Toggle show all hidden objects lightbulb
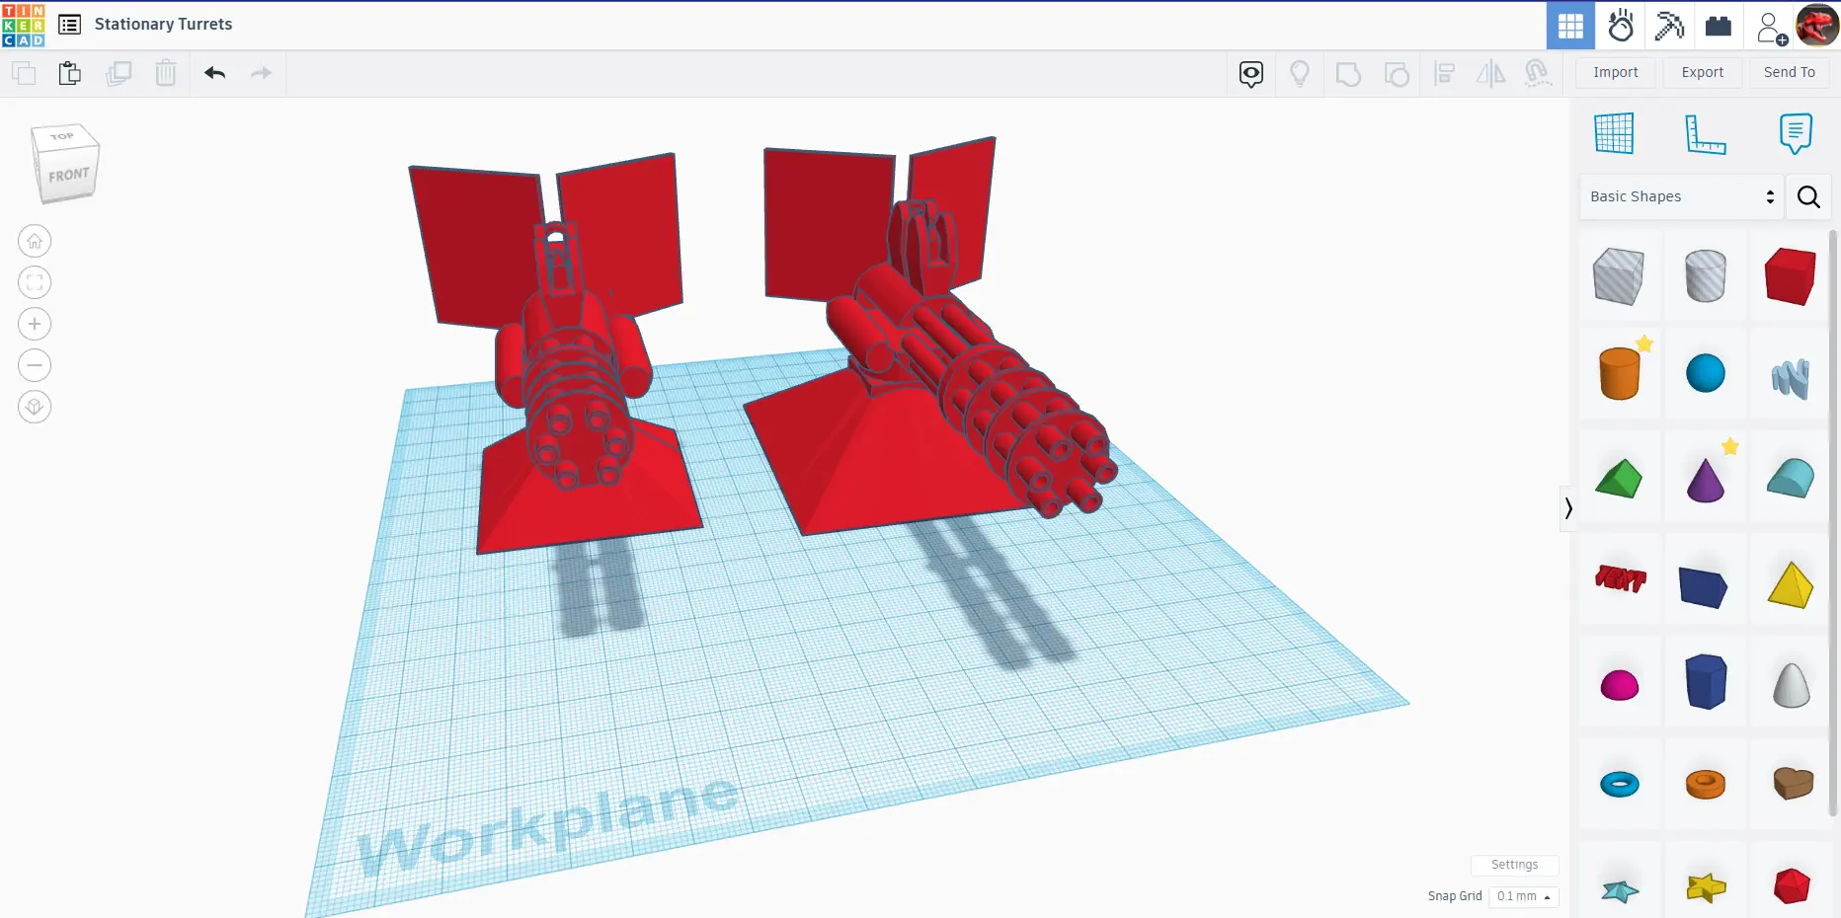The height and width of the screenshot is (918, 1841). [1300, 73]
